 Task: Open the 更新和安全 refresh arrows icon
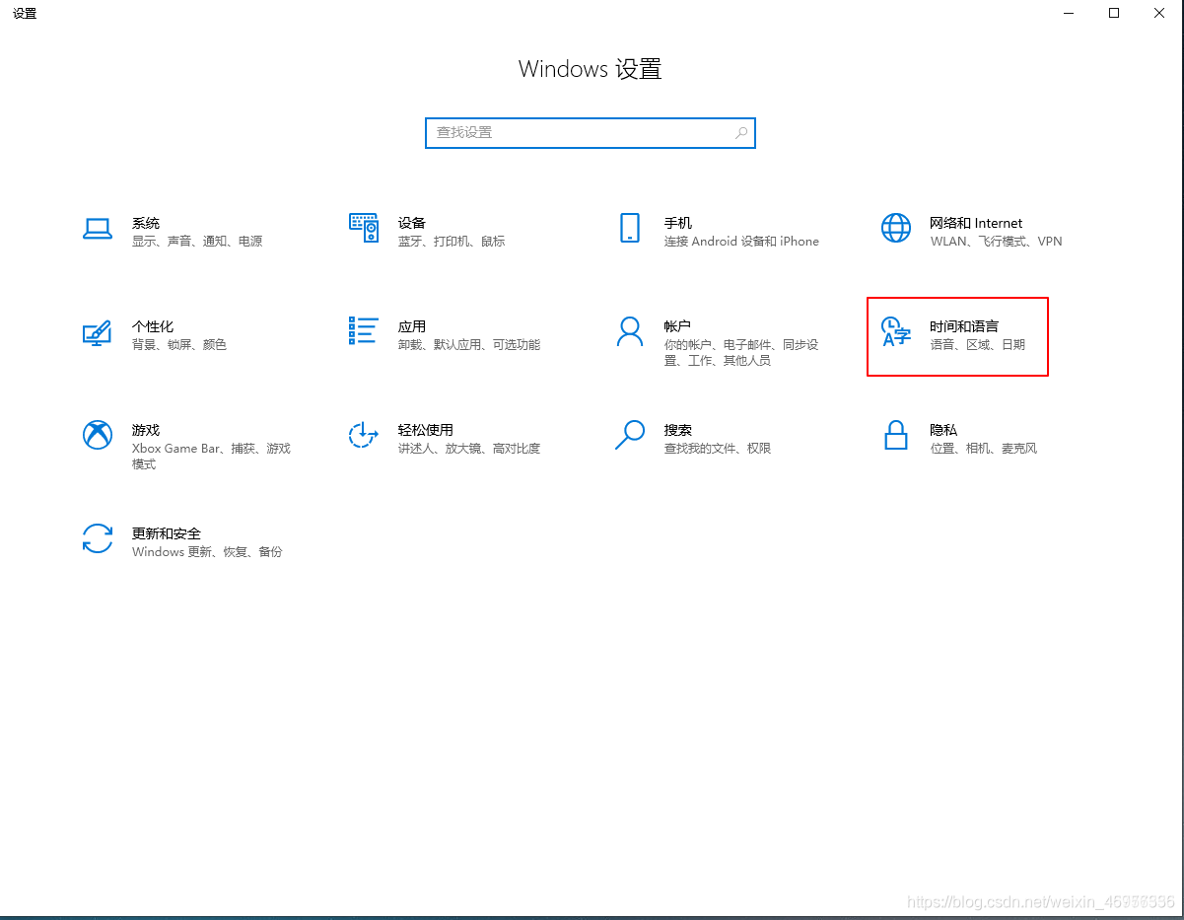98,538
